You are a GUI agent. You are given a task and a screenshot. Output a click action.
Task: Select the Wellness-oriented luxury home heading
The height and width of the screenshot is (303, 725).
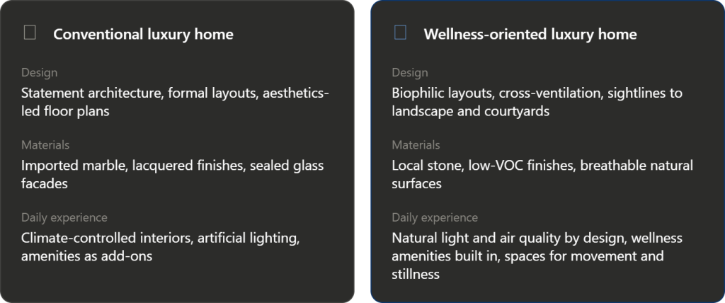click(530, 34)
